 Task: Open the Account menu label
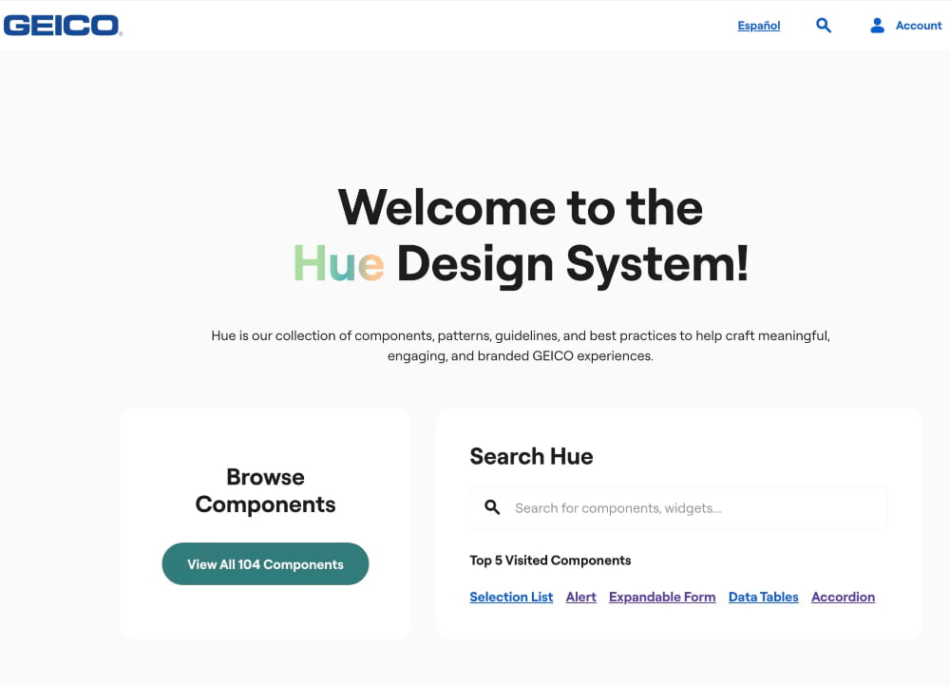919,26
